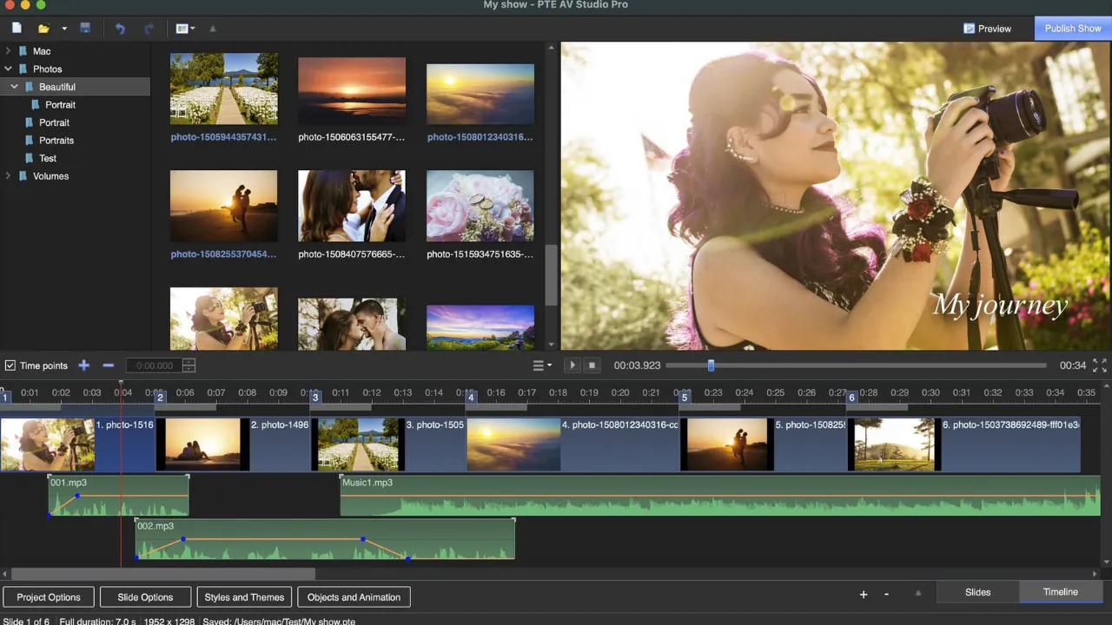Select kissing couple thumbnail photo-1508407576665
1112x625 pixels.
(352, 206)
